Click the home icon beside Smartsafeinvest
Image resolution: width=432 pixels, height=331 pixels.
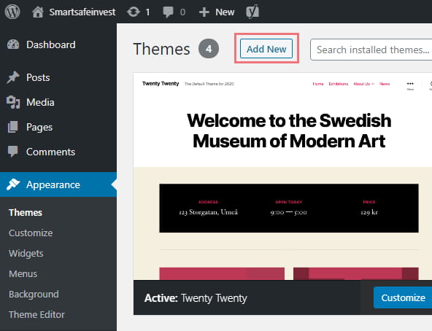coord(38,12)
